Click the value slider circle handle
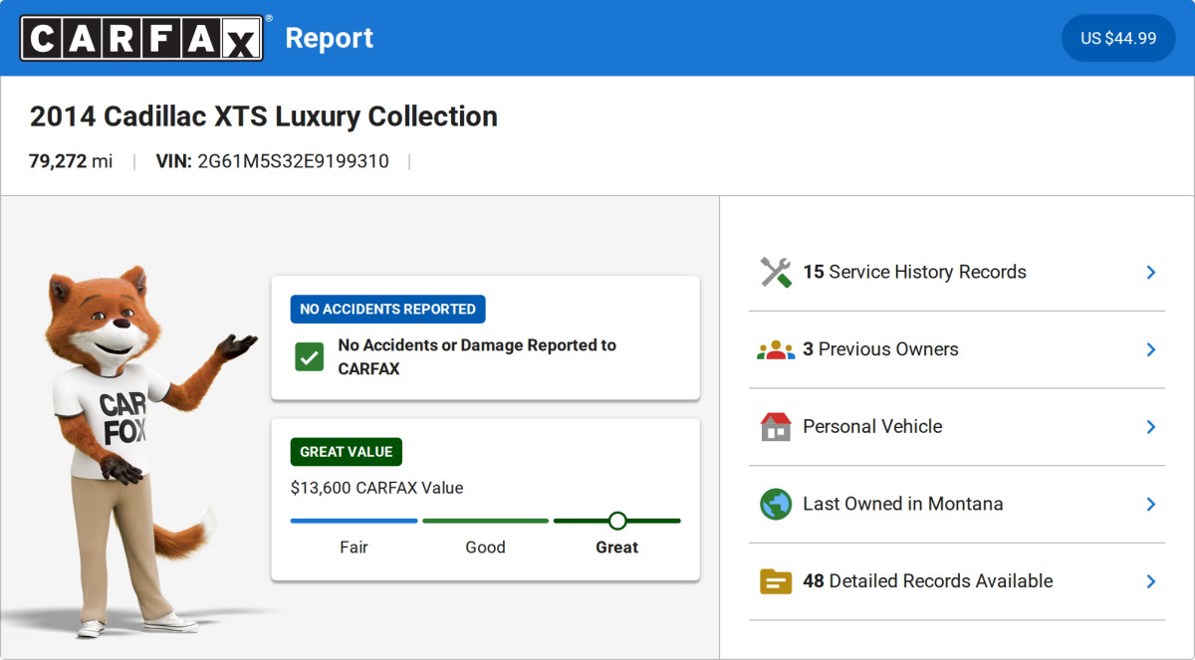The width and height of the screenshot is (1195, 660). (617, 521)
